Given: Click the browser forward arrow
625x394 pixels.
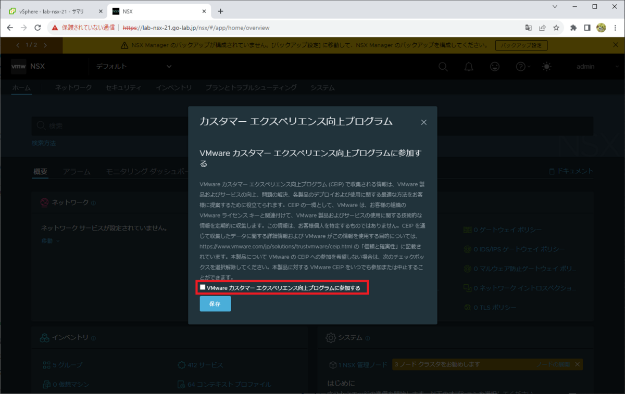Looking at the screenshot, I should 23,28.
